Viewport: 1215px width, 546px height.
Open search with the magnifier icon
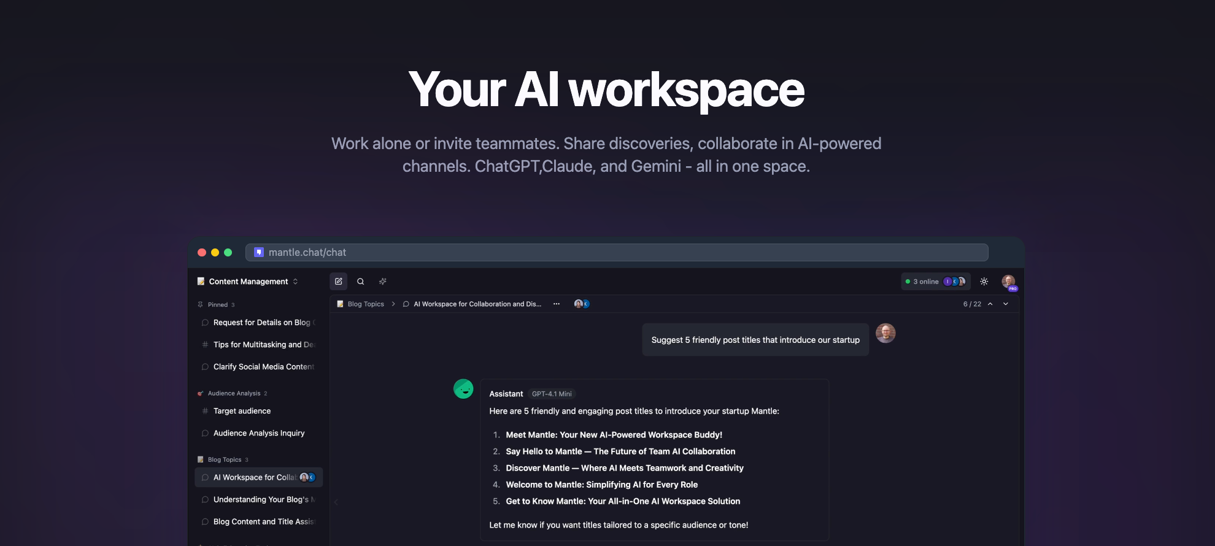tap(361, 282)
